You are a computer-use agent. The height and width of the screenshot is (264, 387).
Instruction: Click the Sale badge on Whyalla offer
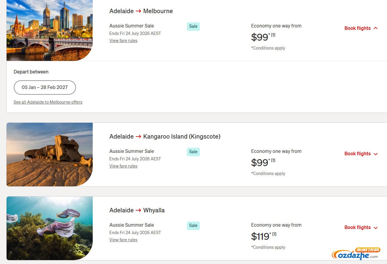193,225
